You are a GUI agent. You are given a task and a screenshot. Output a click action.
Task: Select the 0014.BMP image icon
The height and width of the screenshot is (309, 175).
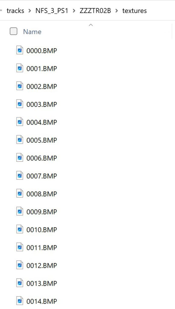[20, 301]
